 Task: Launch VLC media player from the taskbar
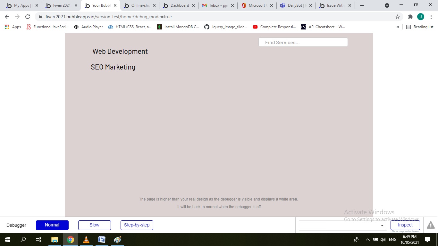click(x=86, y=239)
